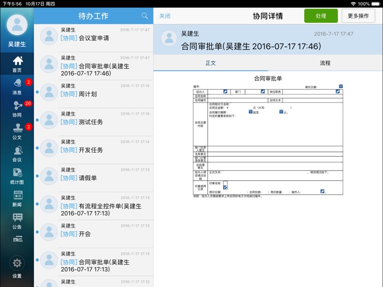The height and width of the screenshot is (287, 383).
Task: Tap avatar beside 会议室申请 item
Action: tap(49, 36)
